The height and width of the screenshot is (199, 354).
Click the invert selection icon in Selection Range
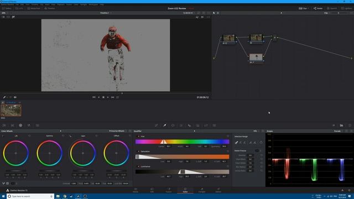(261, 143)
